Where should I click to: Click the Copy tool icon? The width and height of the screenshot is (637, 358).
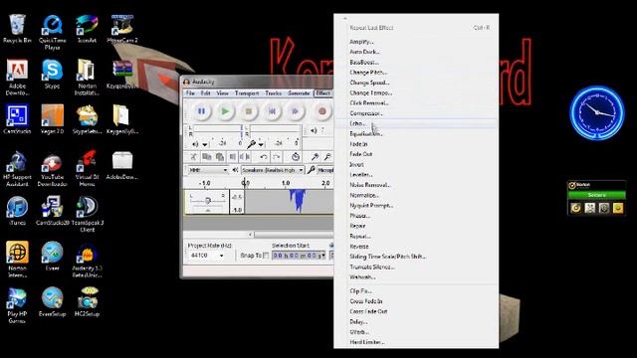click(x=207, y=157)
